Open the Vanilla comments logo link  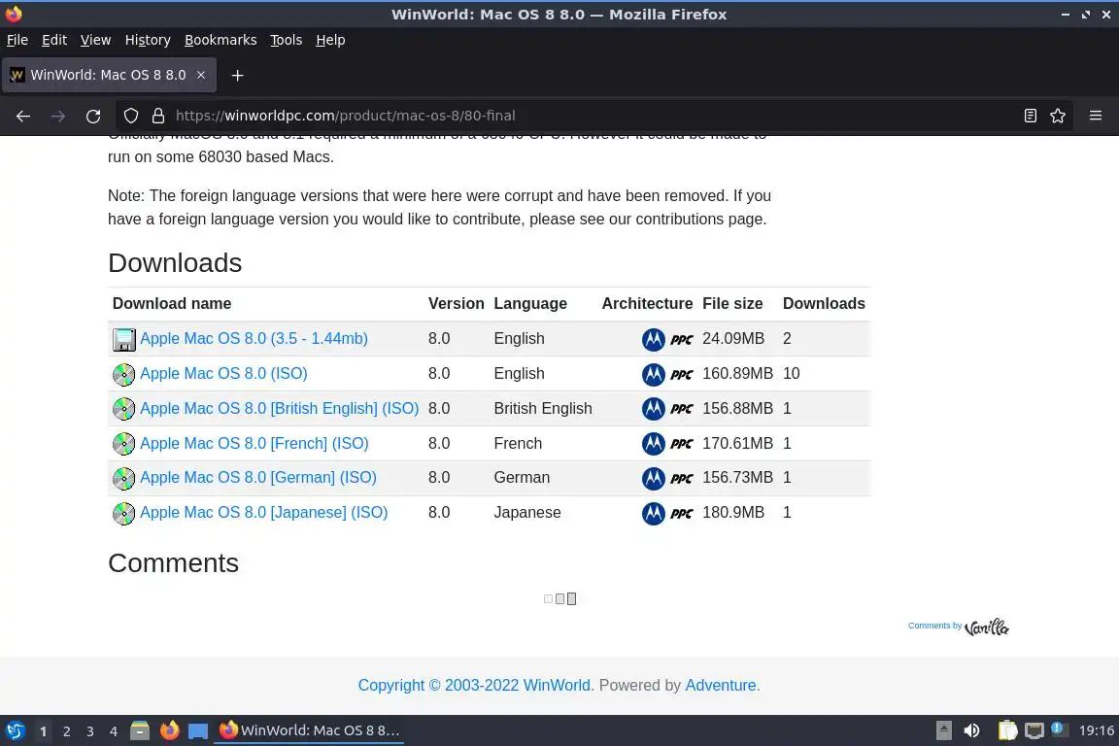(986, 627)
